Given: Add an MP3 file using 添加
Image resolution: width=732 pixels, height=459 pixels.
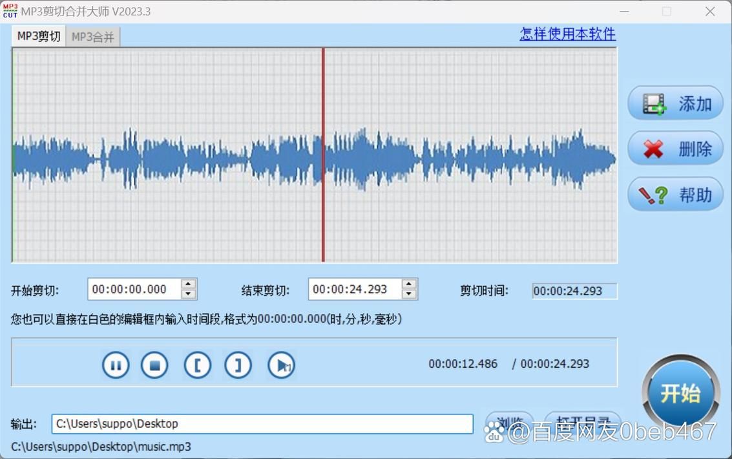Looking at the screenshot, I should click(x=674, y=103).
